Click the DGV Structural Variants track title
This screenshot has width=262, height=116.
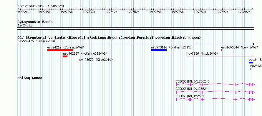pos(109,38)
